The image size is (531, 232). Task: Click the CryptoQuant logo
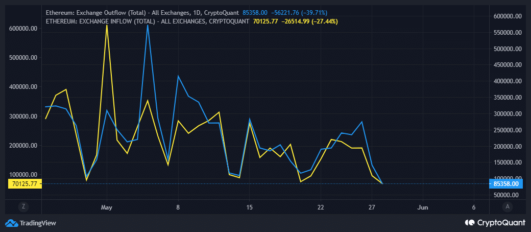click(496, 222)
